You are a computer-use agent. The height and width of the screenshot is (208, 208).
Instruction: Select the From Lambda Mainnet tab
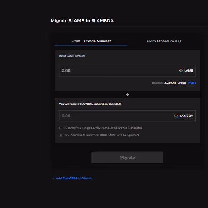pyautogui.click(x=91, y=41)
